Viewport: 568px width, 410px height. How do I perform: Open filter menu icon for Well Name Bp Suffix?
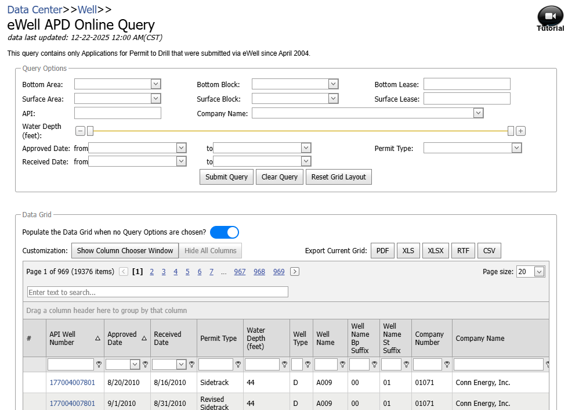(x=374, y=364)
